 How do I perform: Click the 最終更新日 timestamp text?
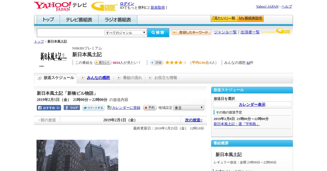coord(168,128)
